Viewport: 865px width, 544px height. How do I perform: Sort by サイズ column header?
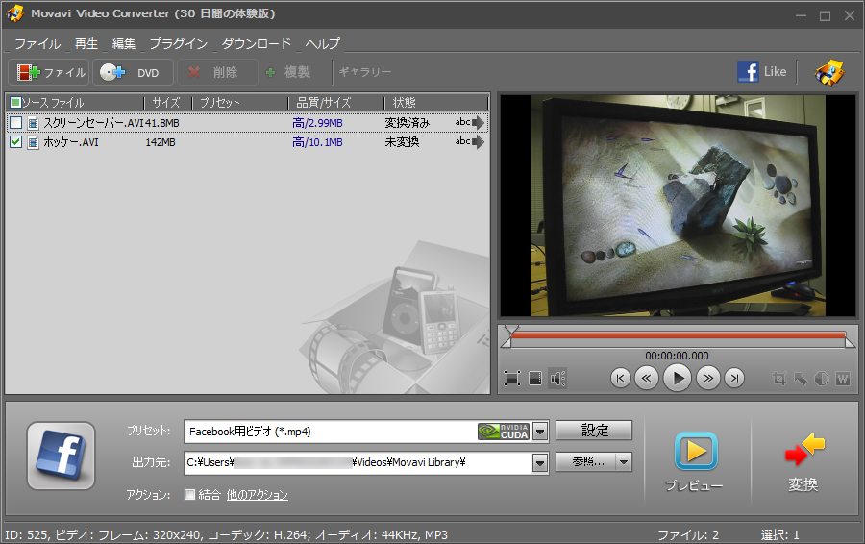coord(166,103)
